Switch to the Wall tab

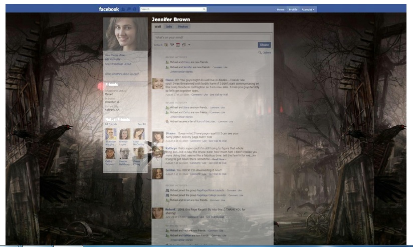click(158, 27)
